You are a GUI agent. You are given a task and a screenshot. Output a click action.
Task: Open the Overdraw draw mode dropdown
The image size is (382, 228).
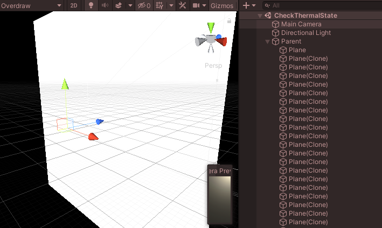[x=31, y=5]
